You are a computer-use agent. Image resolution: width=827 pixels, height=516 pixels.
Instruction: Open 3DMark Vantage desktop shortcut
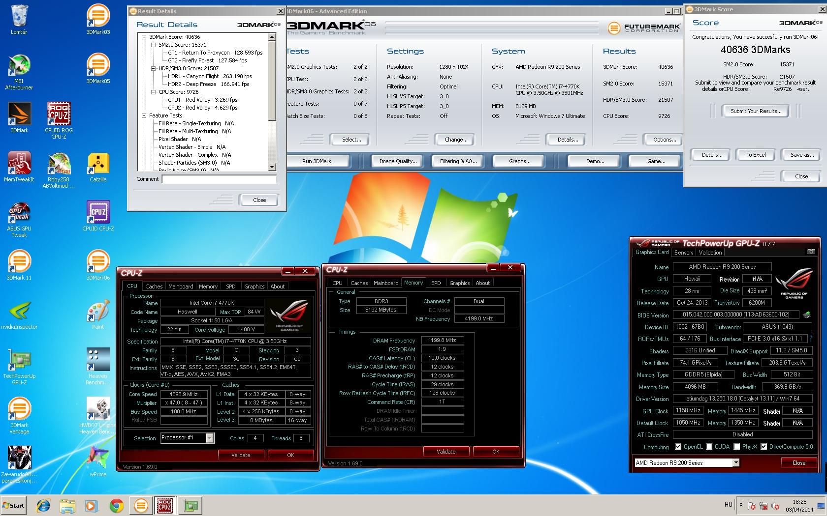tap(19, 416)
